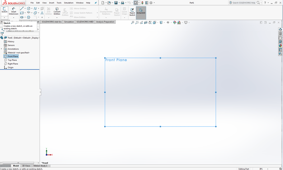283x170 pixels.
Task: Click Convert Entities tool
Action: click(57, 11)
